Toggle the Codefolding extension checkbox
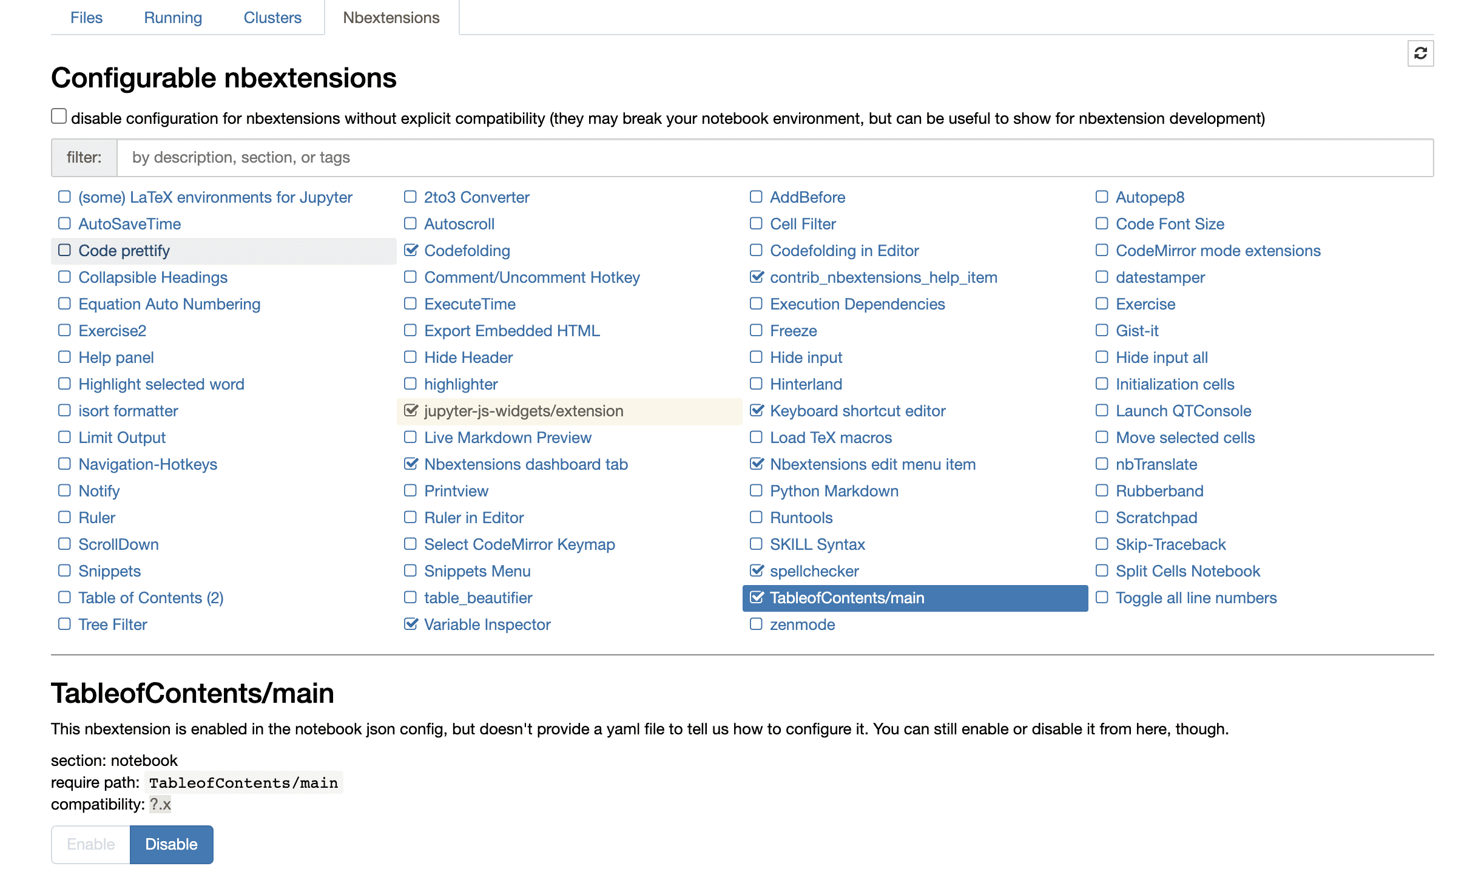 (x=411, y=251)
